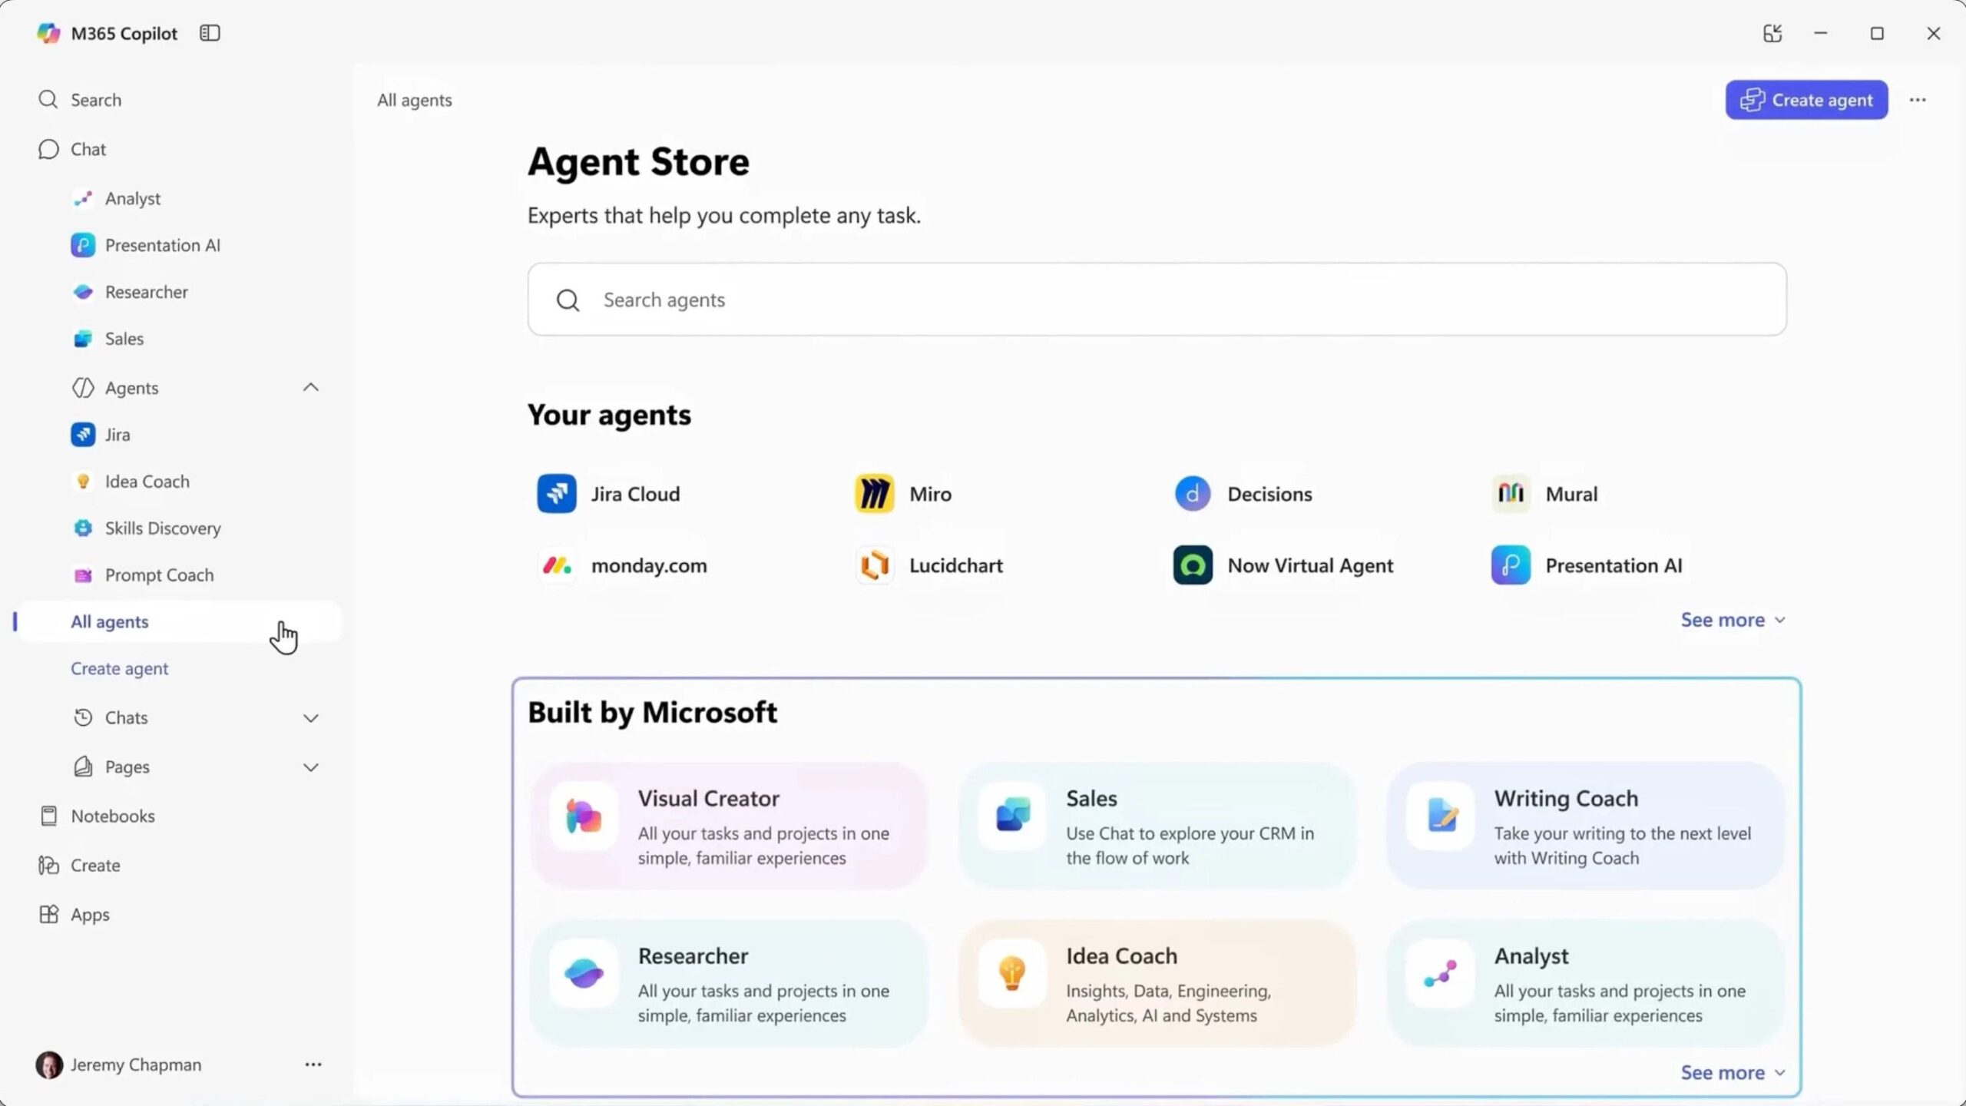Click the Create agent button
The image size is (1966, 1106).
point(1806,100)
